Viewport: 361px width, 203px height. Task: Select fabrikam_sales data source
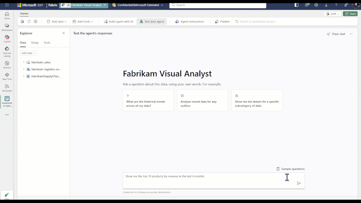[x=41, y=62]
